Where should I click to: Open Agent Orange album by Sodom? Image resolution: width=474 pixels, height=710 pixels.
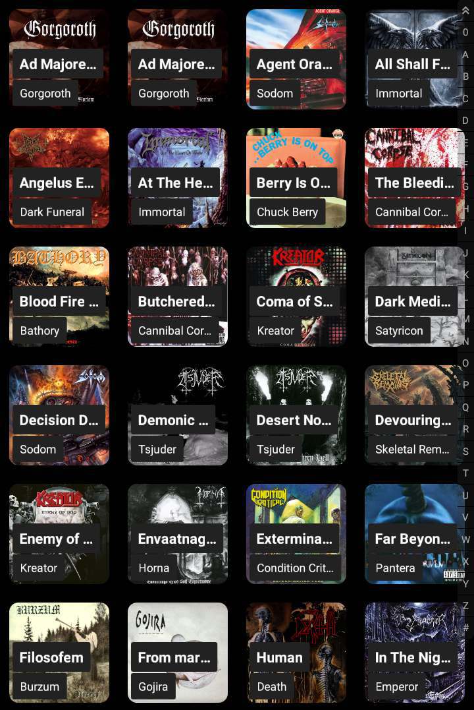point(296,59)
